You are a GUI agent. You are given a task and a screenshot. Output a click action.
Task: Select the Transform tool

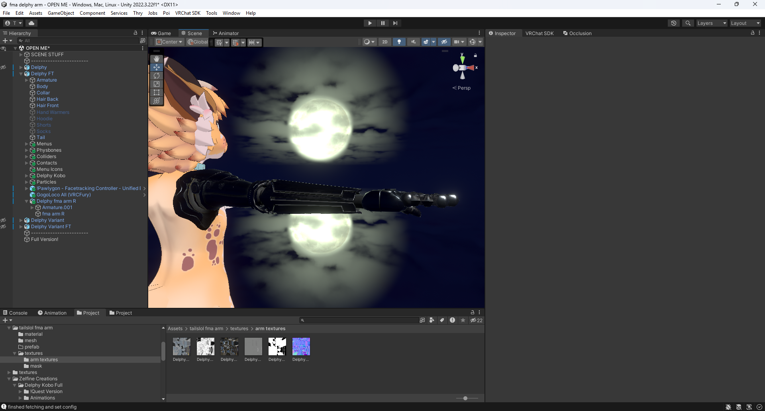click(x=157, y=101)
